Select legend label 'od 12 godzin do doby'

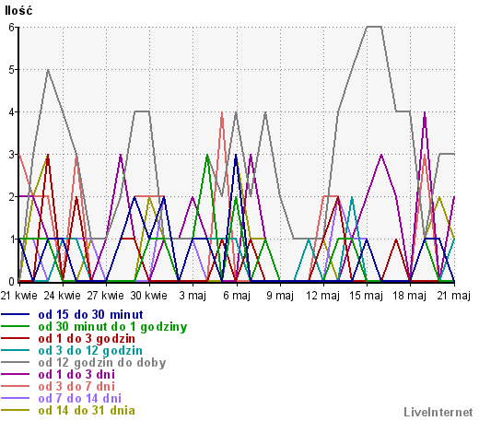[x=102, y=363]
